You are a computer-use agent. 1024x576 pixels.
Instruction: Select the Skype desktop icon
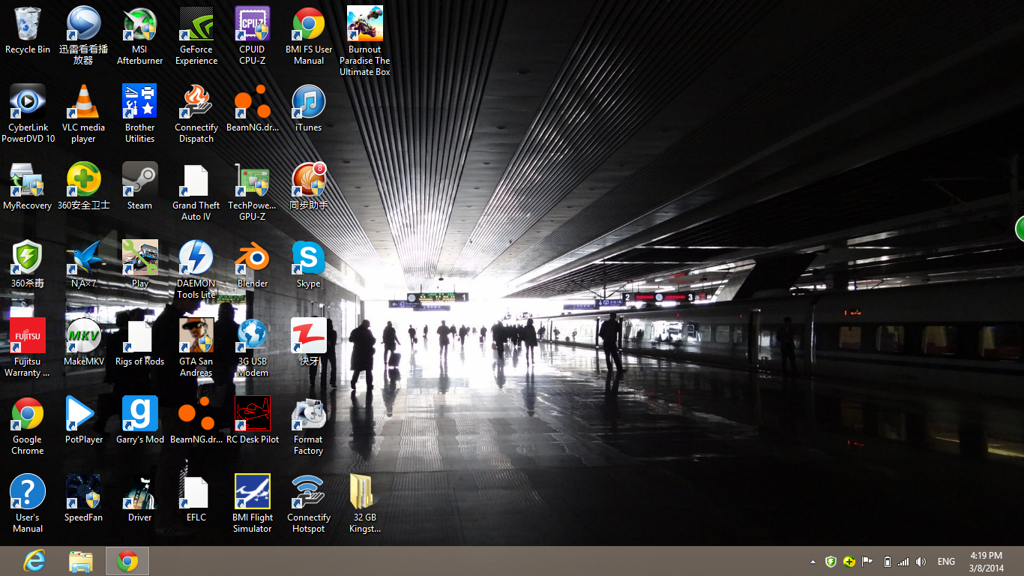coord(308,259)
